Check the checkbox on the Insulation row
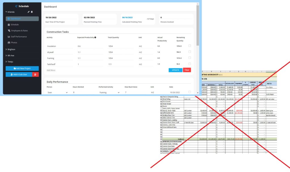Screen dimensions: 290x172 coord(190,46)
